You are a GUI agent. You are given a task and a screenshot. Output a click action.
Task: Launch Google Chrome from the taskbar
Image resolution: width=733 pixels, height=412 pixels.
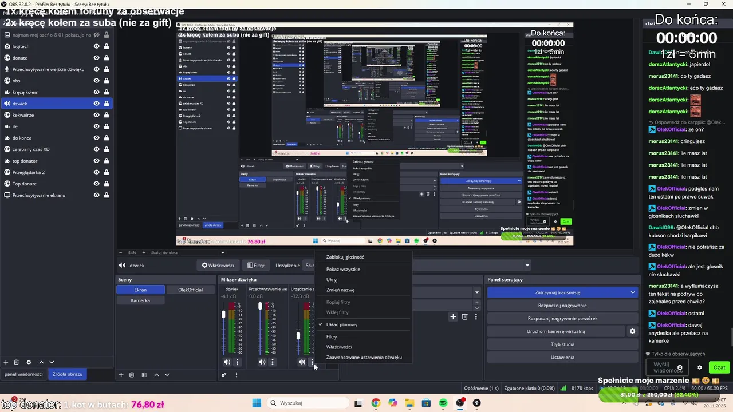click(376, 403)
